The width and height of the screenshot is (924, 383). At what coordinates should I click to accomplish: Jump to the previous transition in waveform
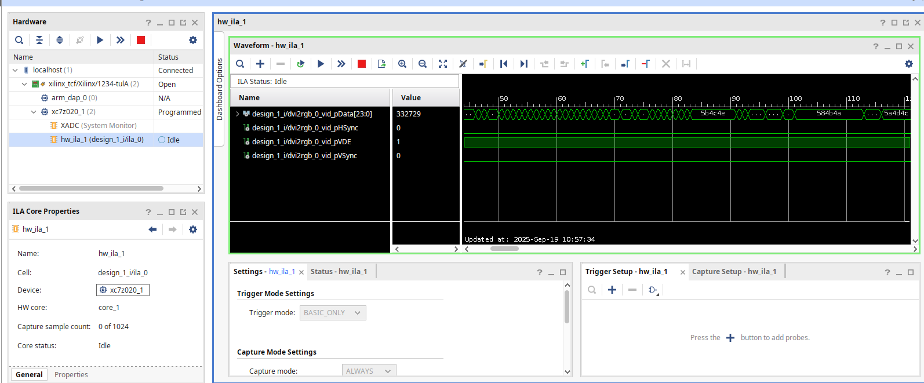click(544, 64)
